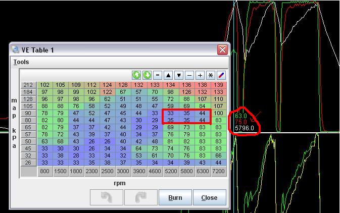Viewport: 340px width, 213px height.
Task: Click the plus toolbar icon
Action: coord(200,75)
